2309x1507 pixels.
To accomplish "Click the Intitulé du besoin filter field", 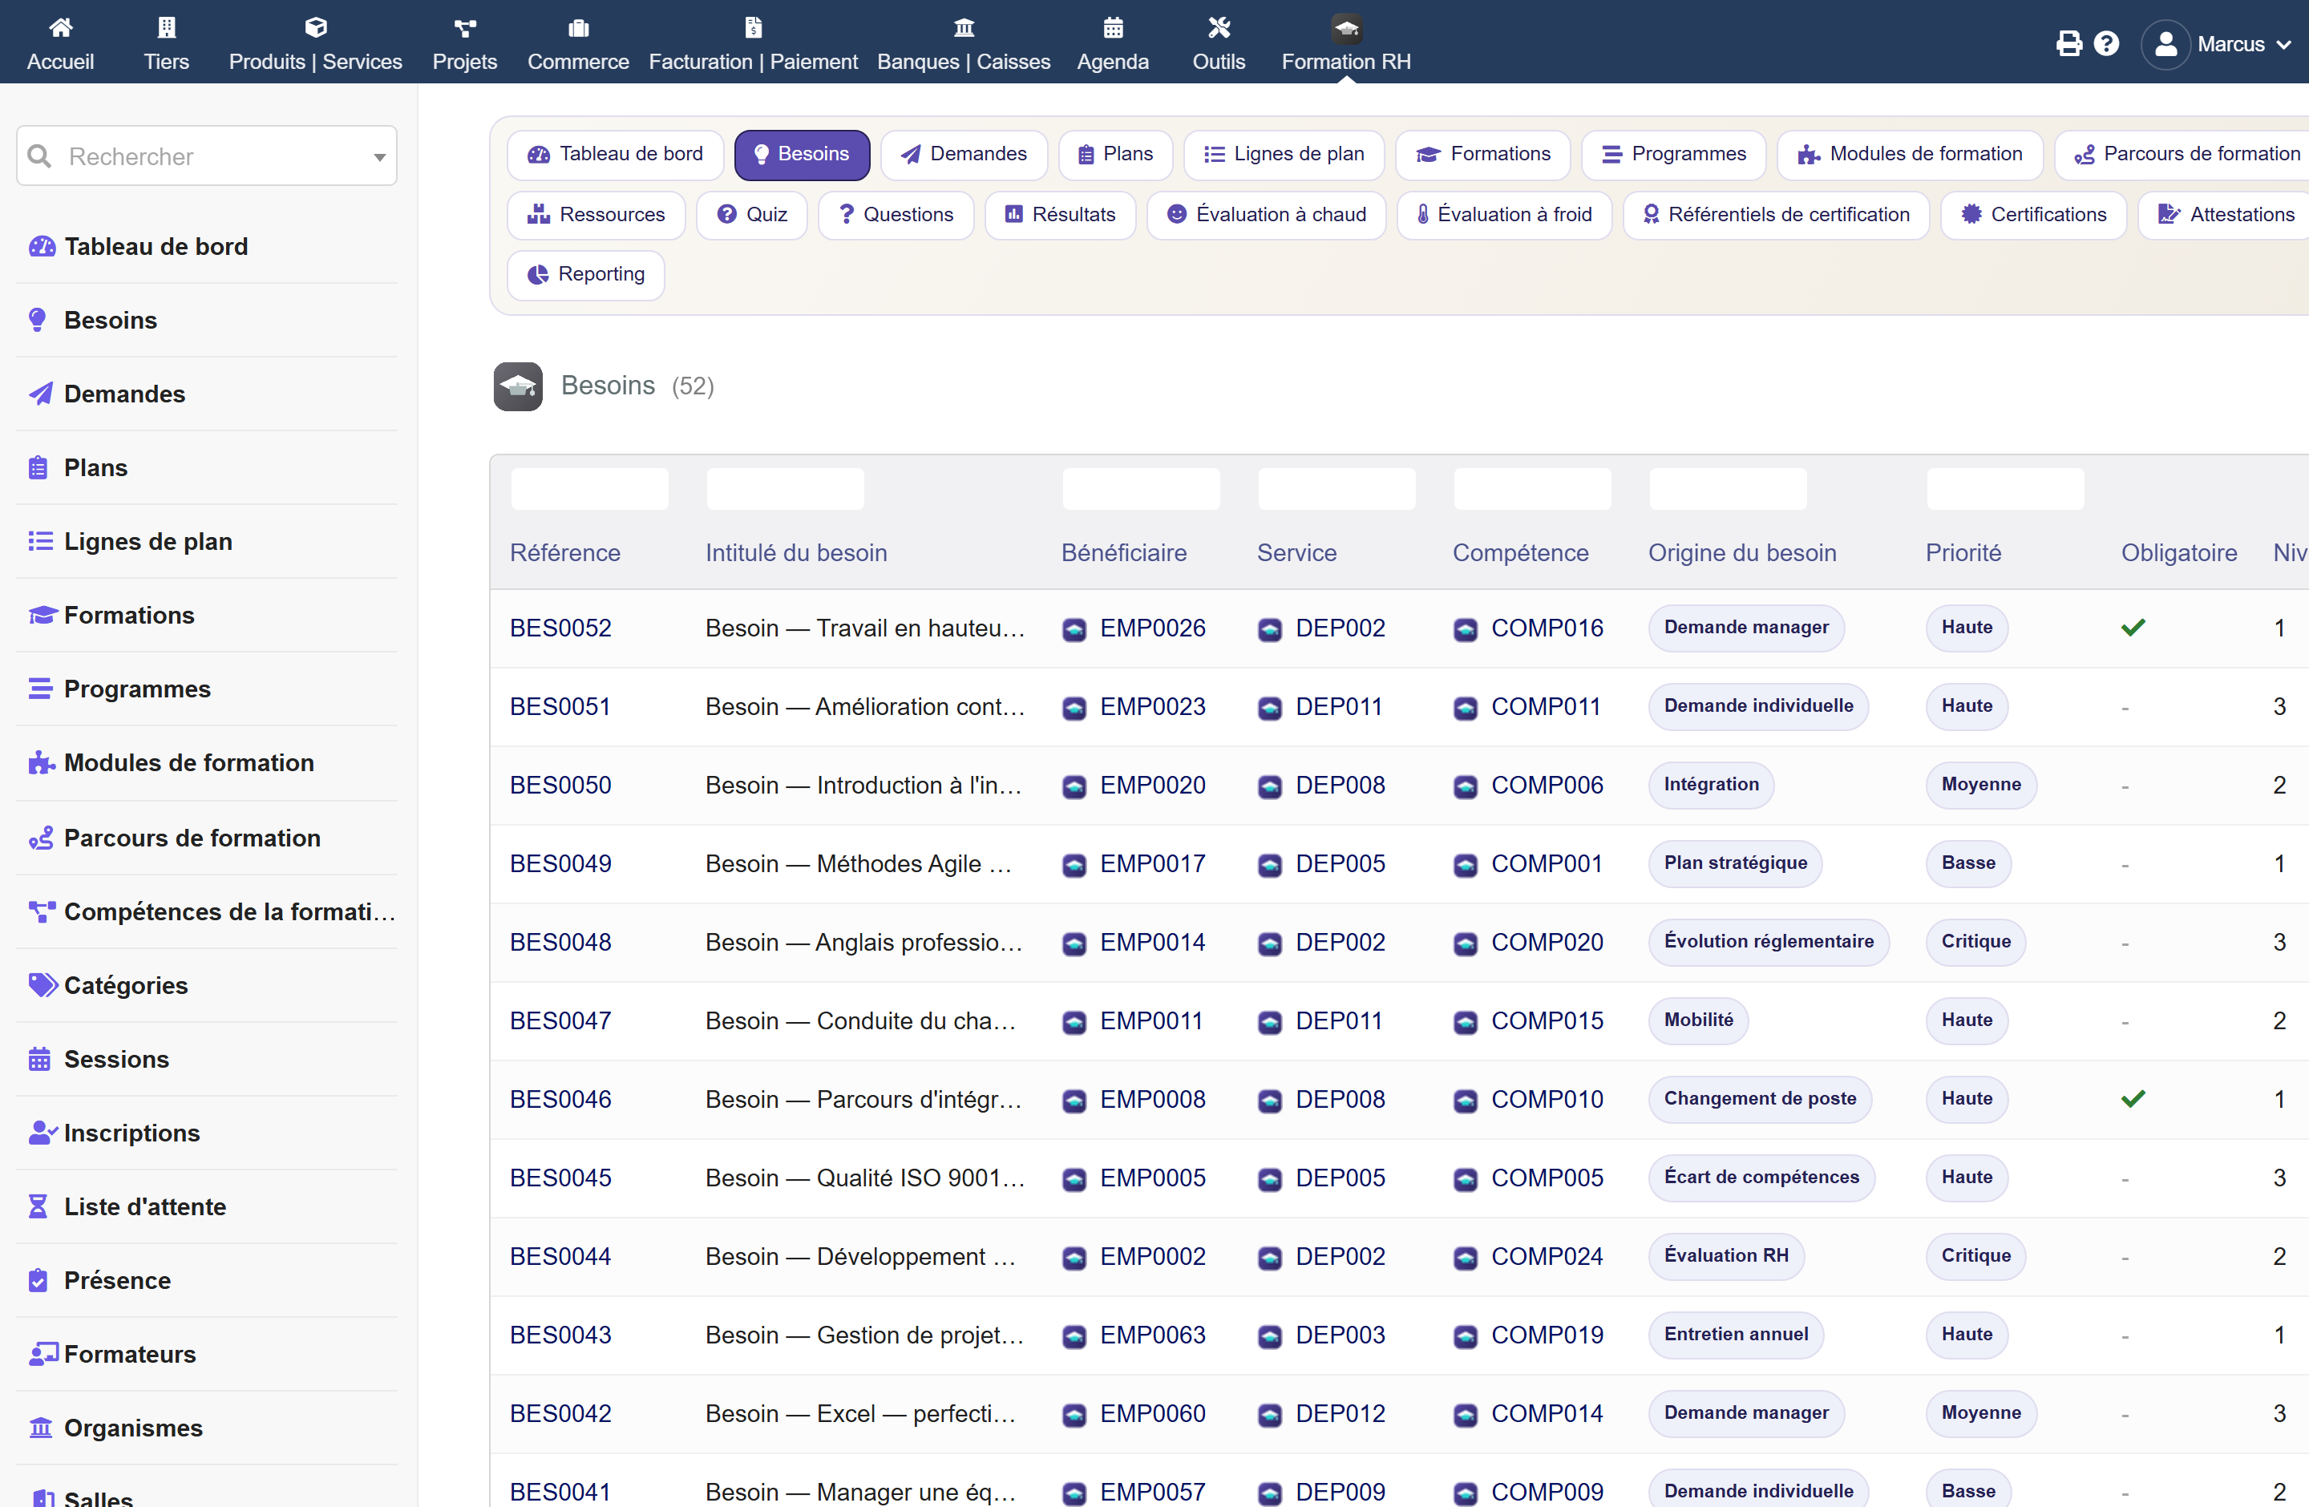I will (786, 490).
